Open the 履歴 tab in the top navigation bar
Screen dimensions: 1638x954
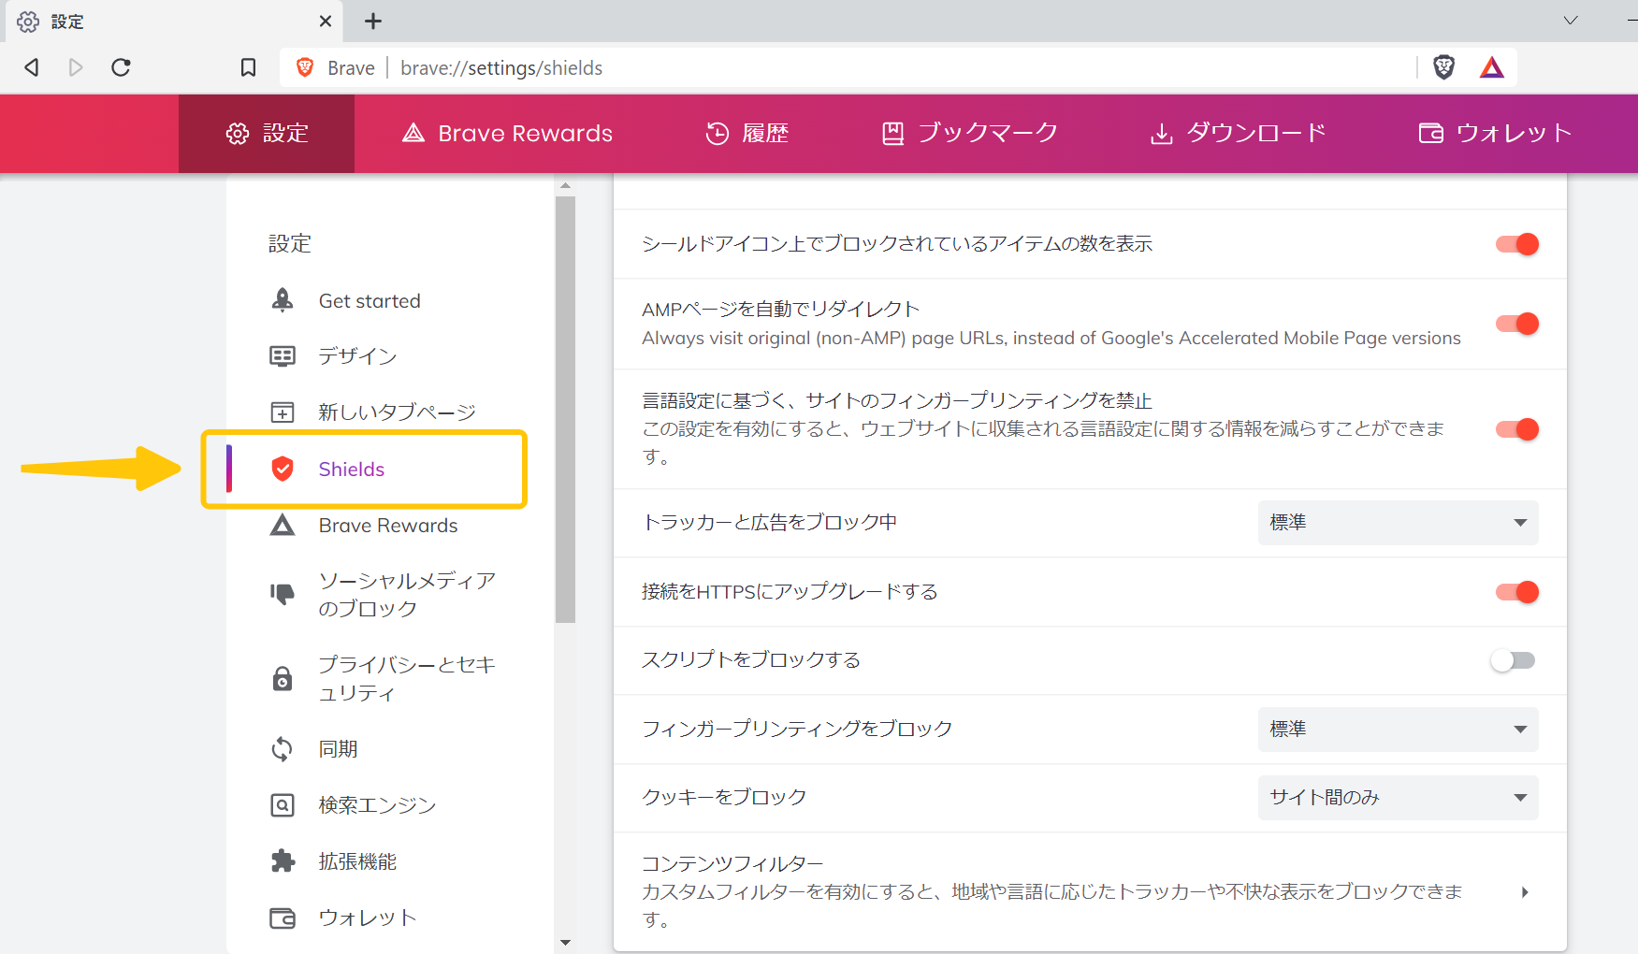click(747, 134)
